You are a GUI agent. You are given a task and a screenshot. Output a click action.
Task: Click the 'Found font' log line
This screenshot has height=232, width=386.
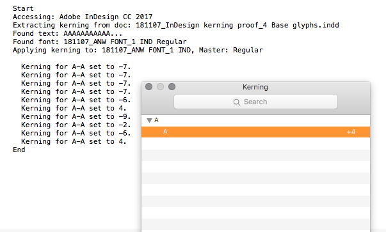point(100,42)
